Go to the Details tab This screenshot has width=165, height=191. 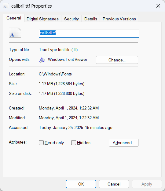coord(90,19)
